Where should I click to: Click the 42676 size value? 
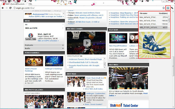[165, 27]
